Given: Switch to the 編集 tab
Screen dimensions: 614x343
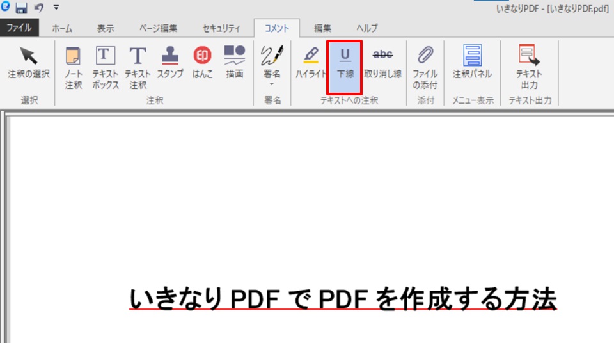Looking at the screenshot, I should (322, 28).
